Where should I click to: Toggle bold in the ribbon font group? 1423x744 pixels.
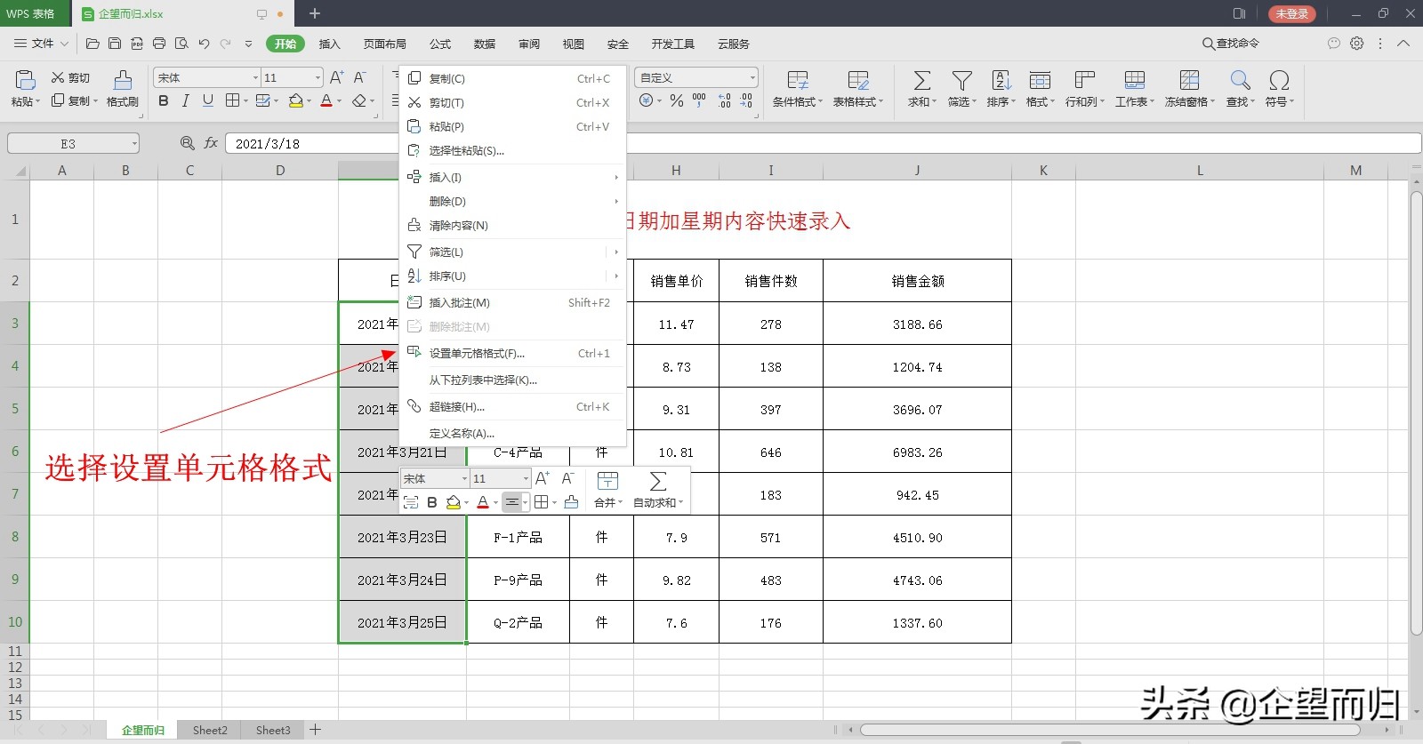coord(163,101)
